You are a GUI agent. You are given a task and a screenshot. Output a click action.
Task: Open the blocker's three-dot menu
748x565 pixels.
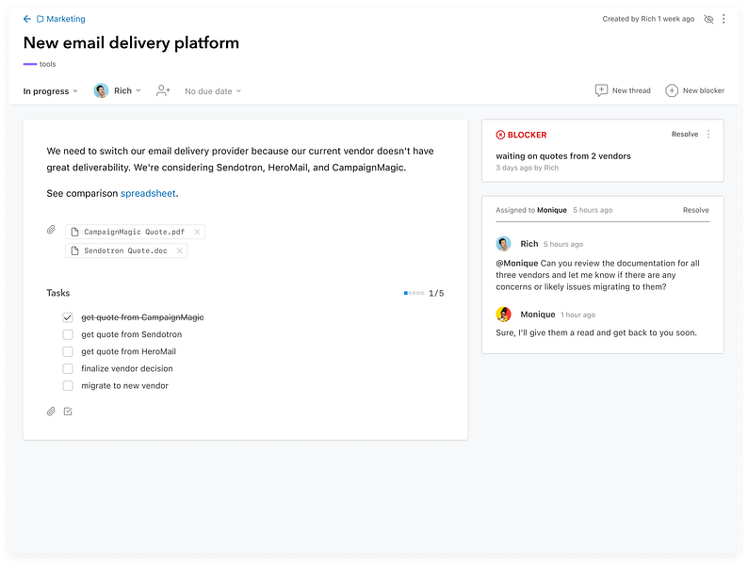click(x=708, y=135)
